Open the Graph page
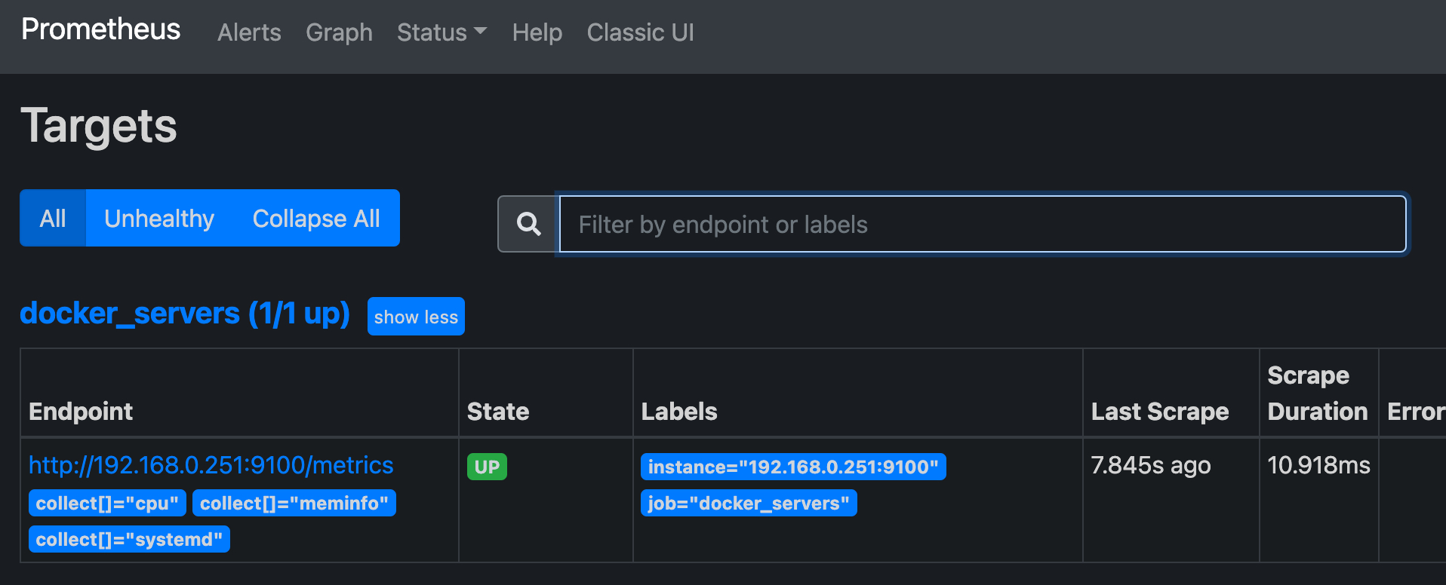 point(339,32)
